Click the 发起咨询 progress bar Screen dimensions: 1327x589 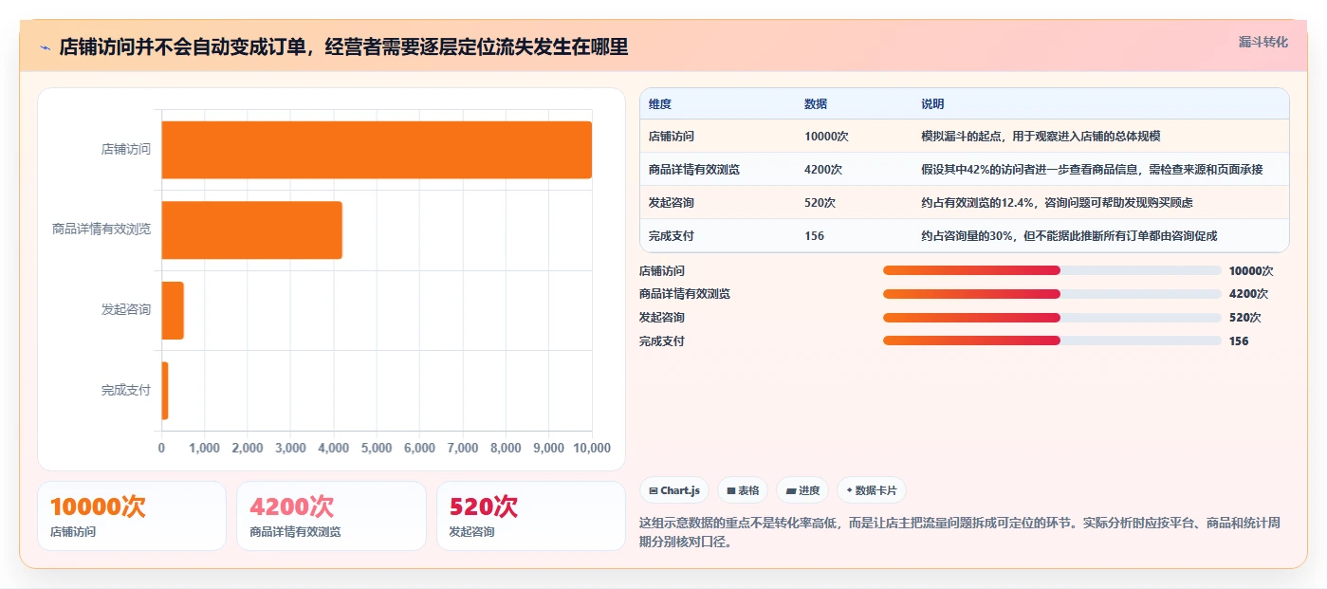click(x=1052, y=318)
